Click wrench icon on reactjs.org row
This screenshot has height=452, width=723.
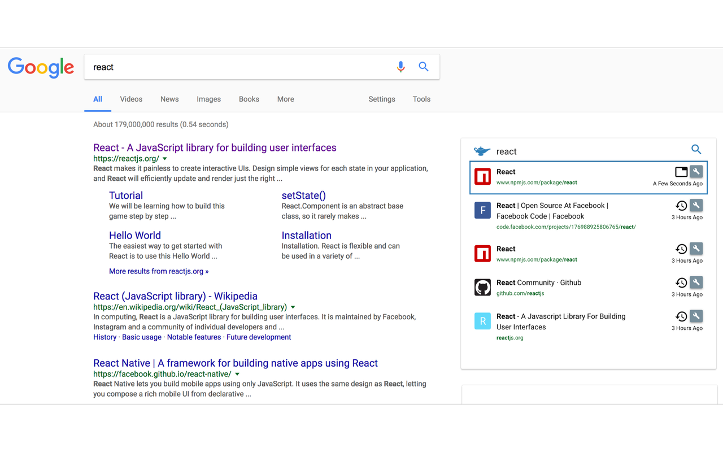696,316
